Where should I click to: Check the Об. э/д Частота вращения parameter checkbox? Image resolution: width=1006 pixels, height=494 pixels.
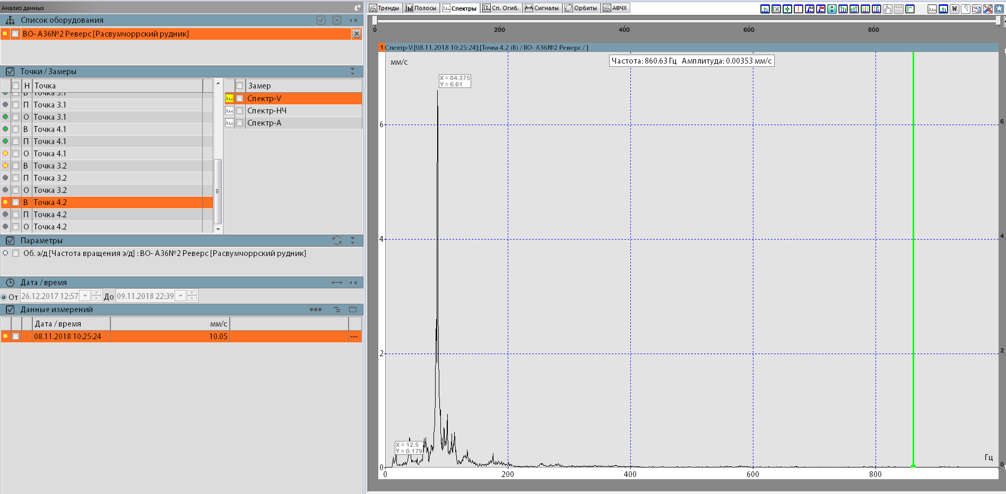15,253
